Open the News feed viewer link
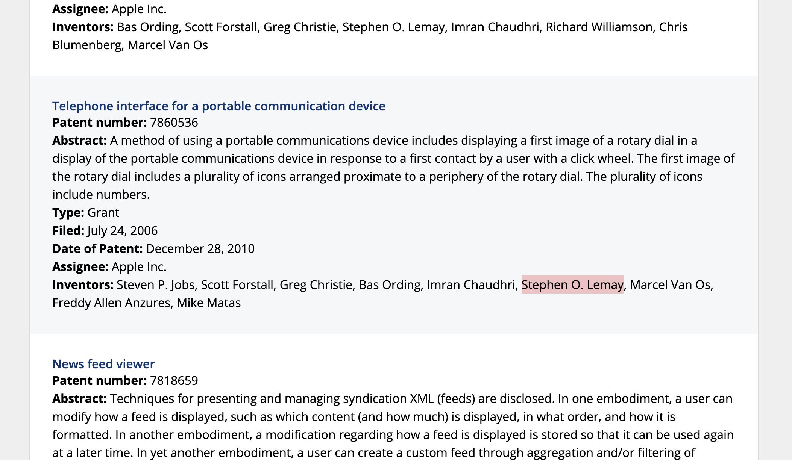Viewport: 792px width, 460px height. [x=103, y=364]
